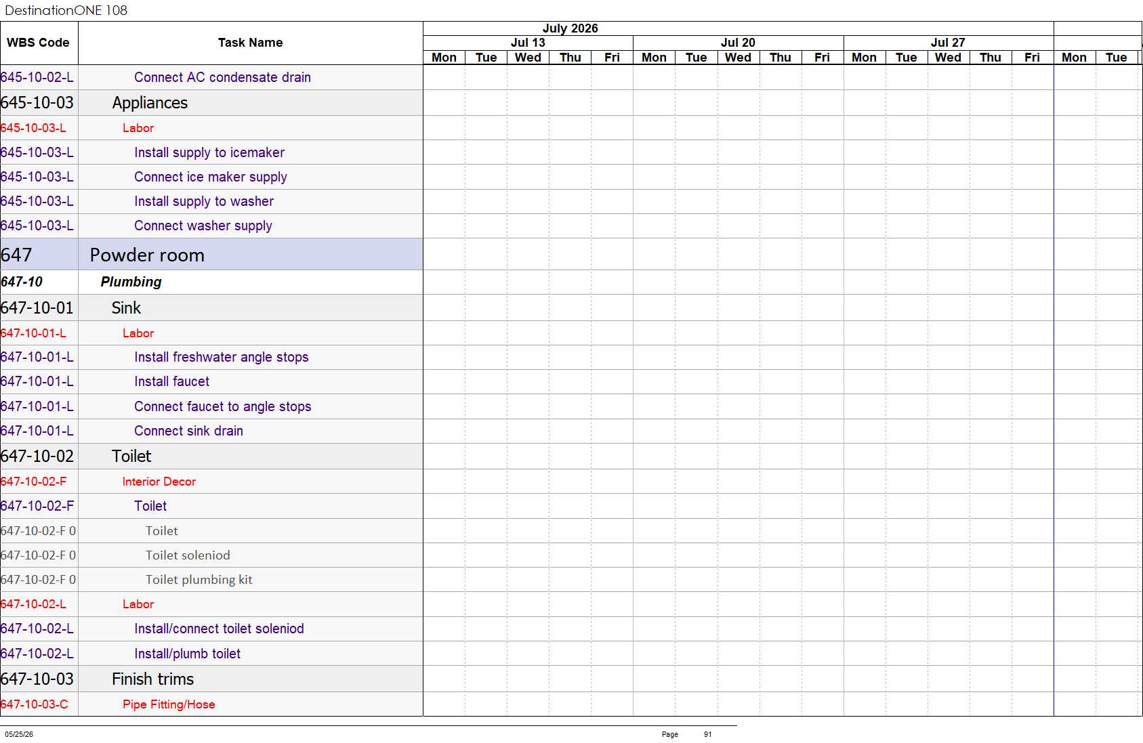Screen dimensions: 1143x743
Task: Click WBS code 647-10-03
Action: point(37,679)
